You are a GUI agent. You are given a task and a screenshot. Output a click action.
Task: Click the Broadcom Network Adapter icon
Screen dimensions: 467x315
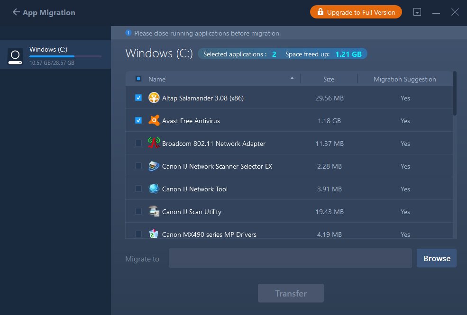(154, 144)
